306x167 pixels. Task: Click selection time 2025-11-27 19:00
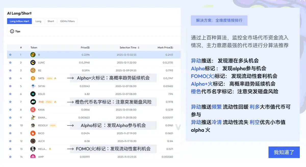point(126,133)
